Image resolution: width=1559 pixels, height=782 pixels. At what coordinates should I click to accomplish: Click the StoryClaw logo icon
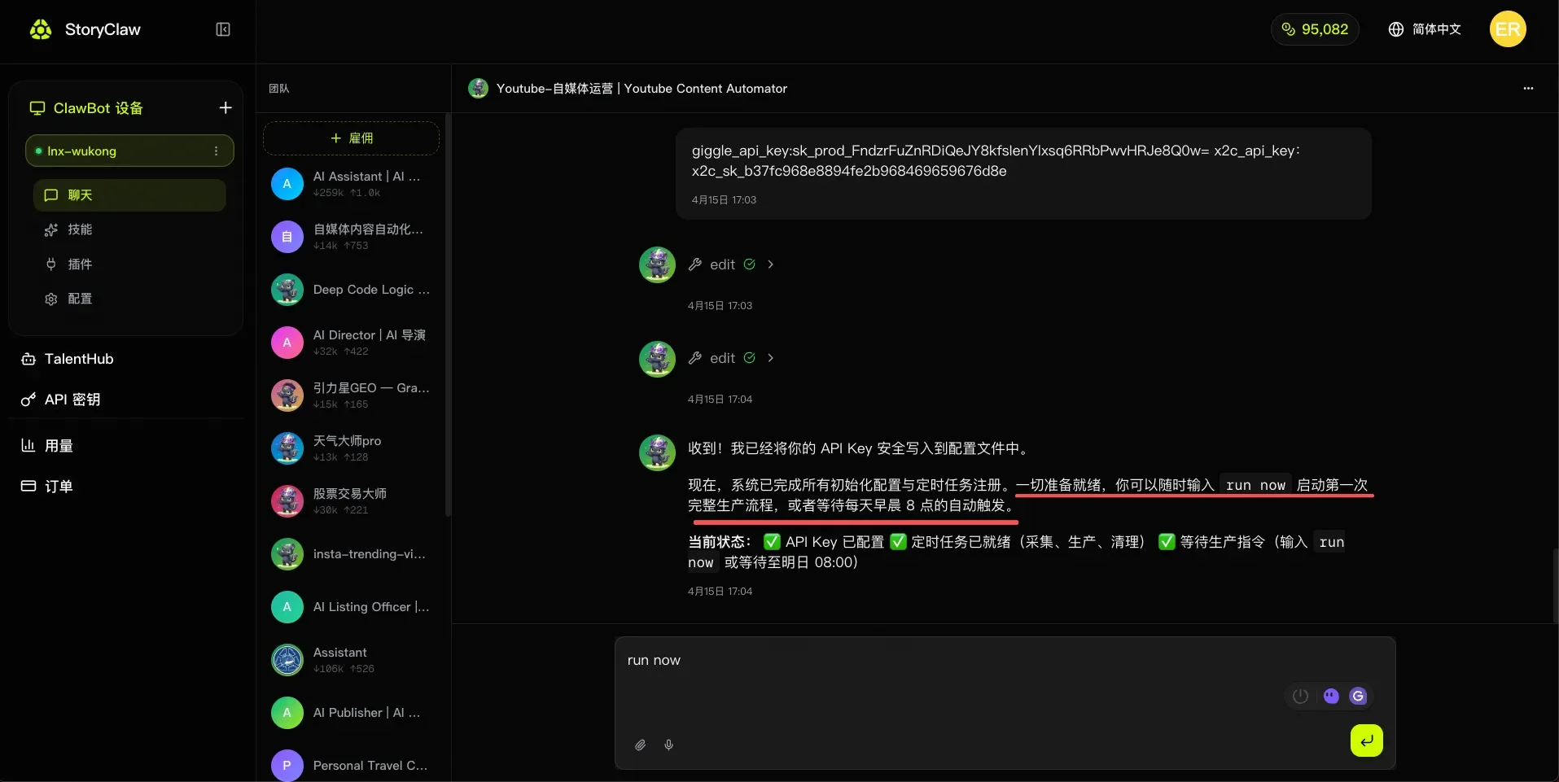[x=41, y=29]
